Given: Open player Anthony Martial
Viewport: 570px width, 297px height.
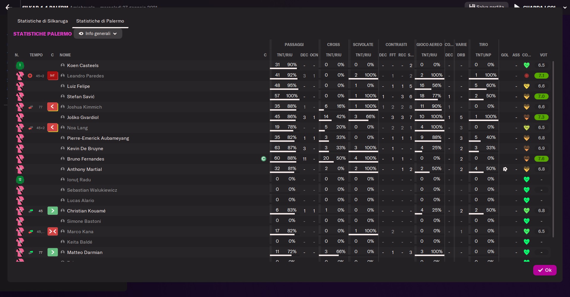Looking at the screenshot, I should [x=84, y=169].
